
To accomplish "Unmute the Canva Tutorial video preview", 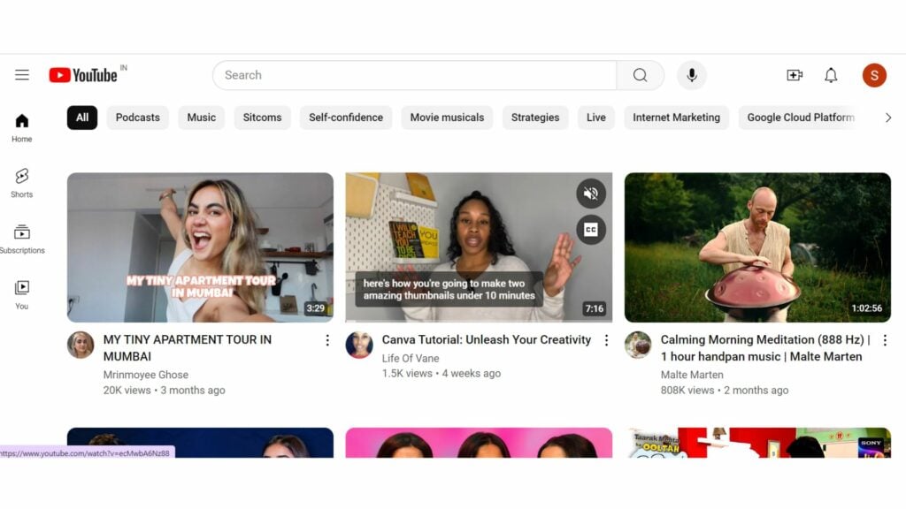I will pos(591,194).
